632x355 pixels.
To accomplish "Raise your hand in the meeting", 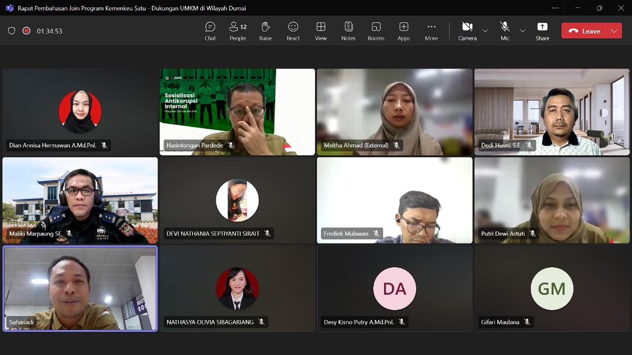I will coord(266,31).
